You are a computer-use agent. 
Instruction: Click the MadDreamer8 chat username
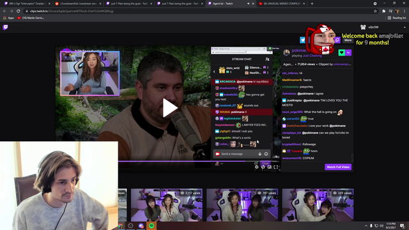[291, 80]
